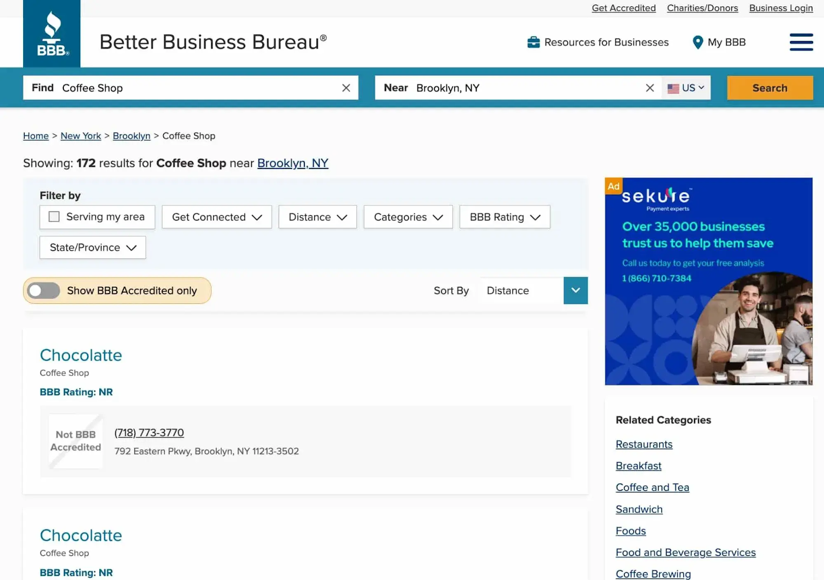Image resolution: width=824 pixels, height=580 pixels.
Task: Open the State/Province filter dropdown
Action: (92, 247)
